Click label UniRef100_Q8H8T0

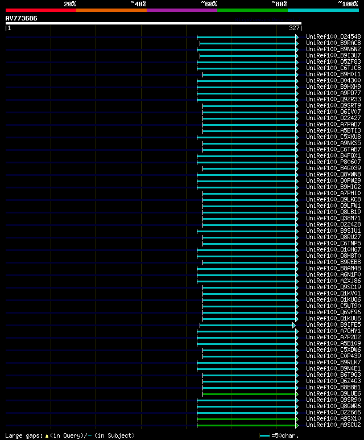[x=333, y=256]
